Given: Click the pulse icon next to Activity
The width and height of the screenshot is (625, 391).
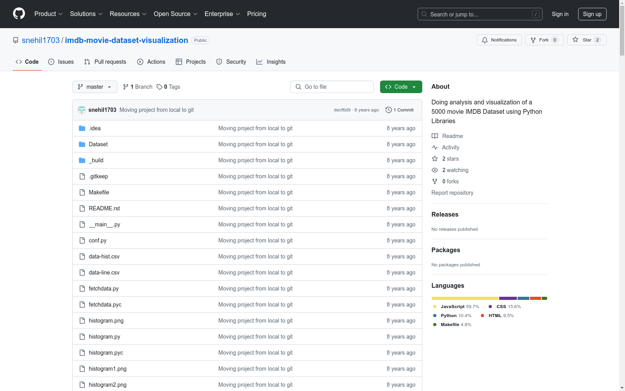Looking at the screenshot, I should tap(435, 147).
